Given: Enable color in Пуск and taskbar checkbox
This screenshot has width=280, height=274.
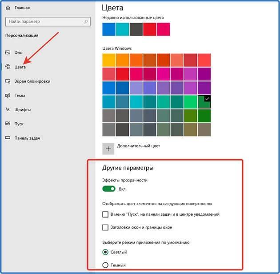Looking at the screenshot, I should 105,214.
